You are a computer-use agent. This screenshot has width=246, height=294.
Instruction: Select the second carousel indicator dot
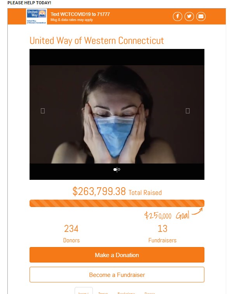pos(119,169)
